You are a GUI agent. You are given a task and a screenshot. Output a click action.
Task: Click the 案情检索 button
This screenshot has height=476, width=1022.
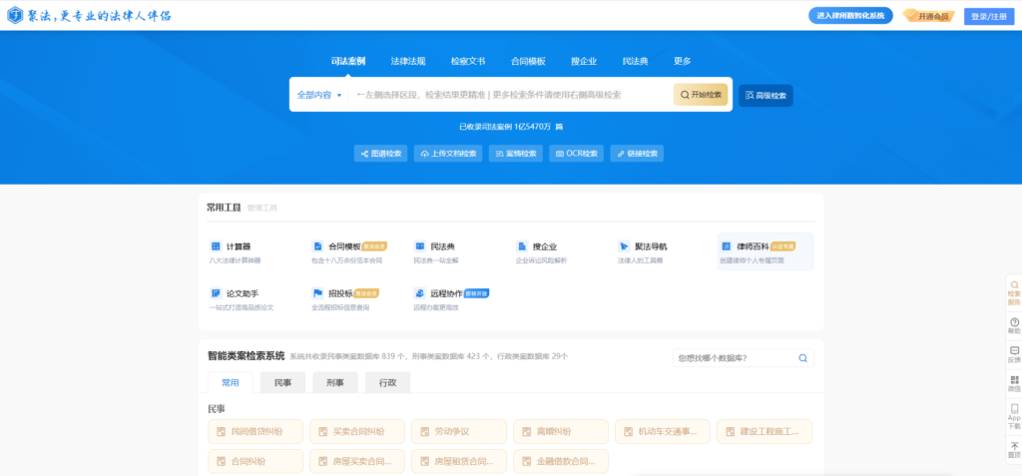coord(516,154)
